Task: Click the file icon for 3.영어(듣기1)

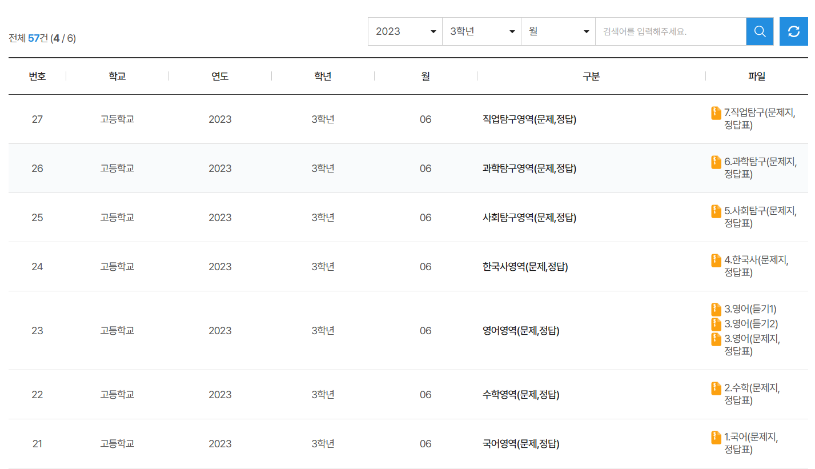Action: pyautogui.click(x=715, y=309)
